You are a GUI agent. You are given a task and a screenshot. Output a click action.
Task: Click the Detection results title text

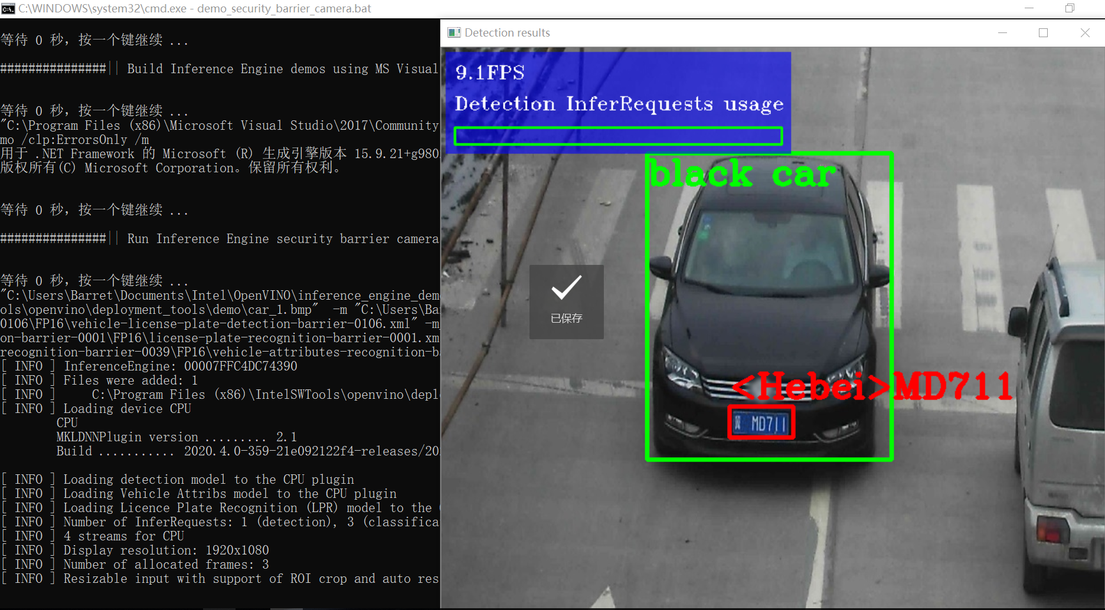point(507,33)
